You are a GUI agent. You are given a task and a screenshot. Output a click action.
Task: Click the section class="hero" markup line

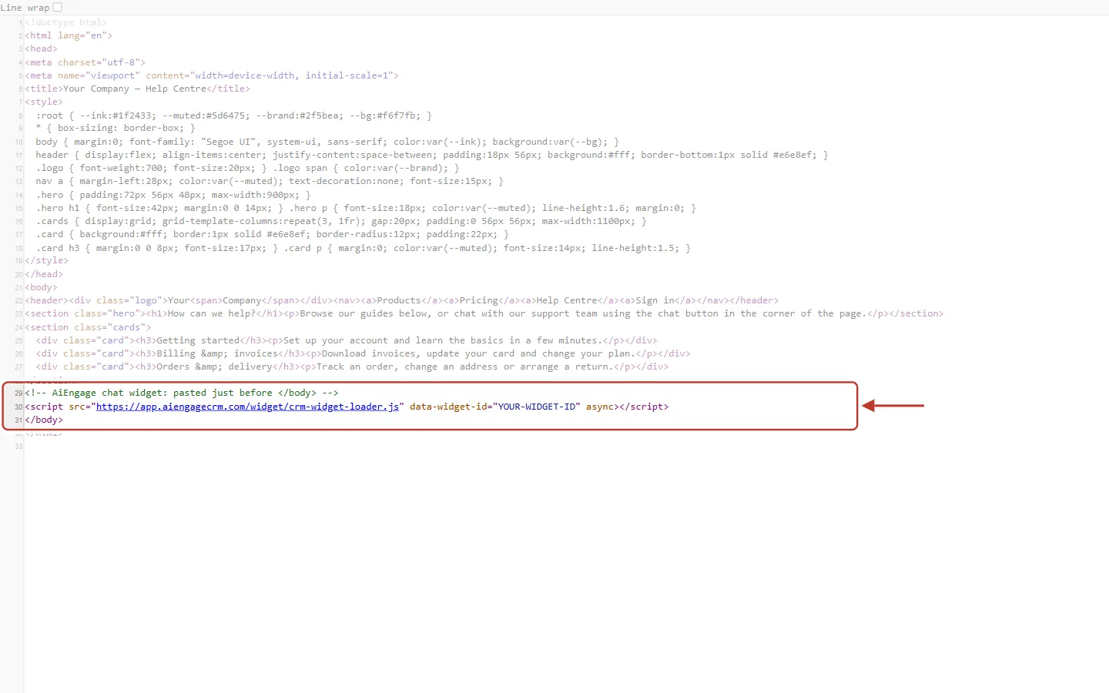(484, 313)
